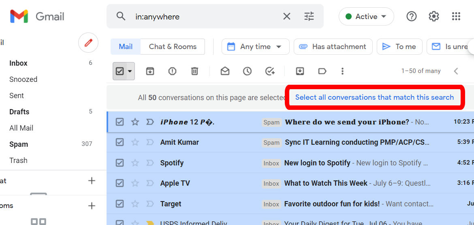Screen dimensions: 474x225
Task: Open the Trash folder
Action: pos(18,160)
